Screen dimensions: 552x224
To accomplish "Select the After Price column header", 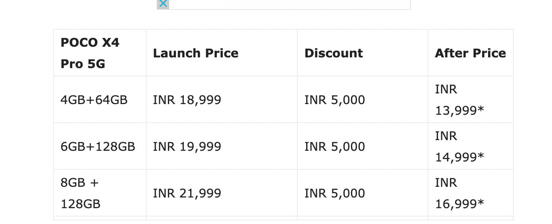I will tap(470, 53).
